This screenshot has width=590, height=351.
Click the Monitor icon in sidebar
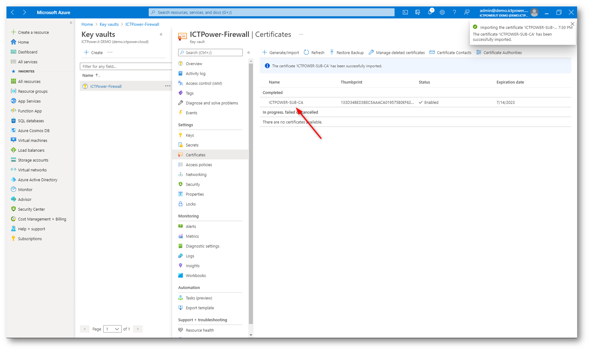tap(13, 189)
